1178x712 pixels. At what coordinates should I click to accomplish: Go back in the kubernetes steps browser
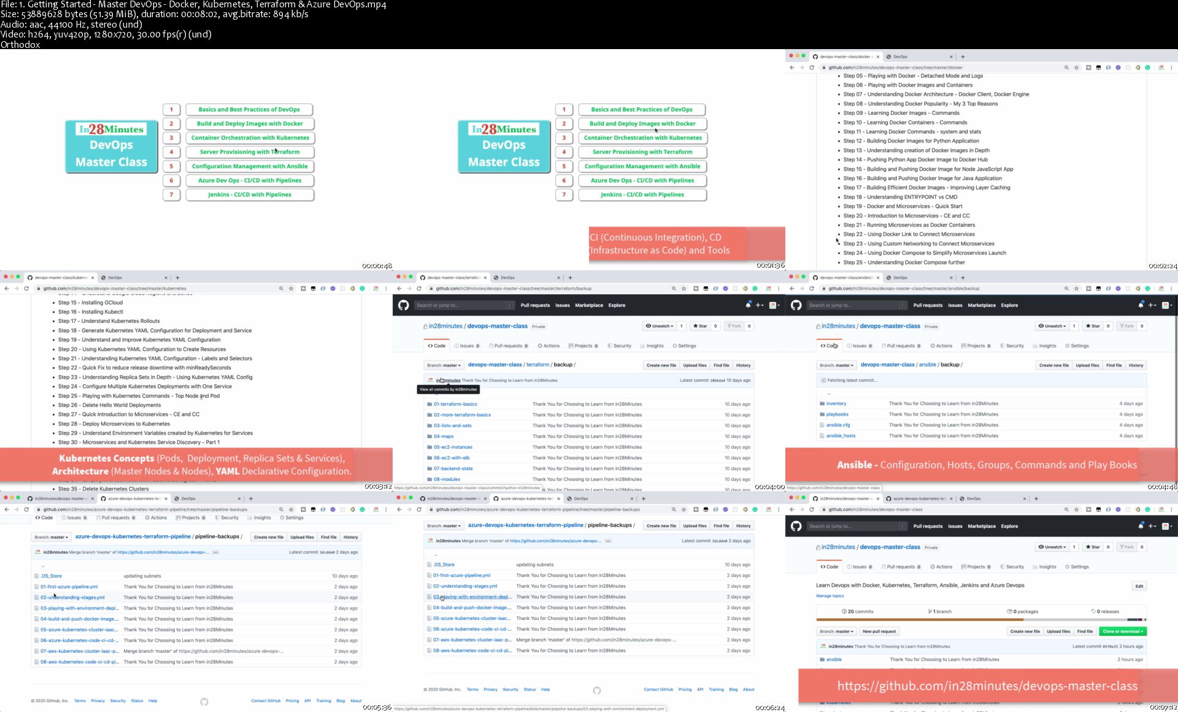[7, 288]
